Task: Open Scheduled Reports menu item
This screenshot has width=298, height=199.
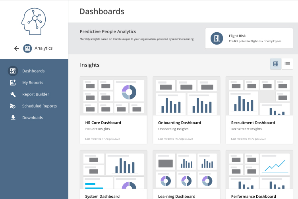Action: [x=39, y=106]
